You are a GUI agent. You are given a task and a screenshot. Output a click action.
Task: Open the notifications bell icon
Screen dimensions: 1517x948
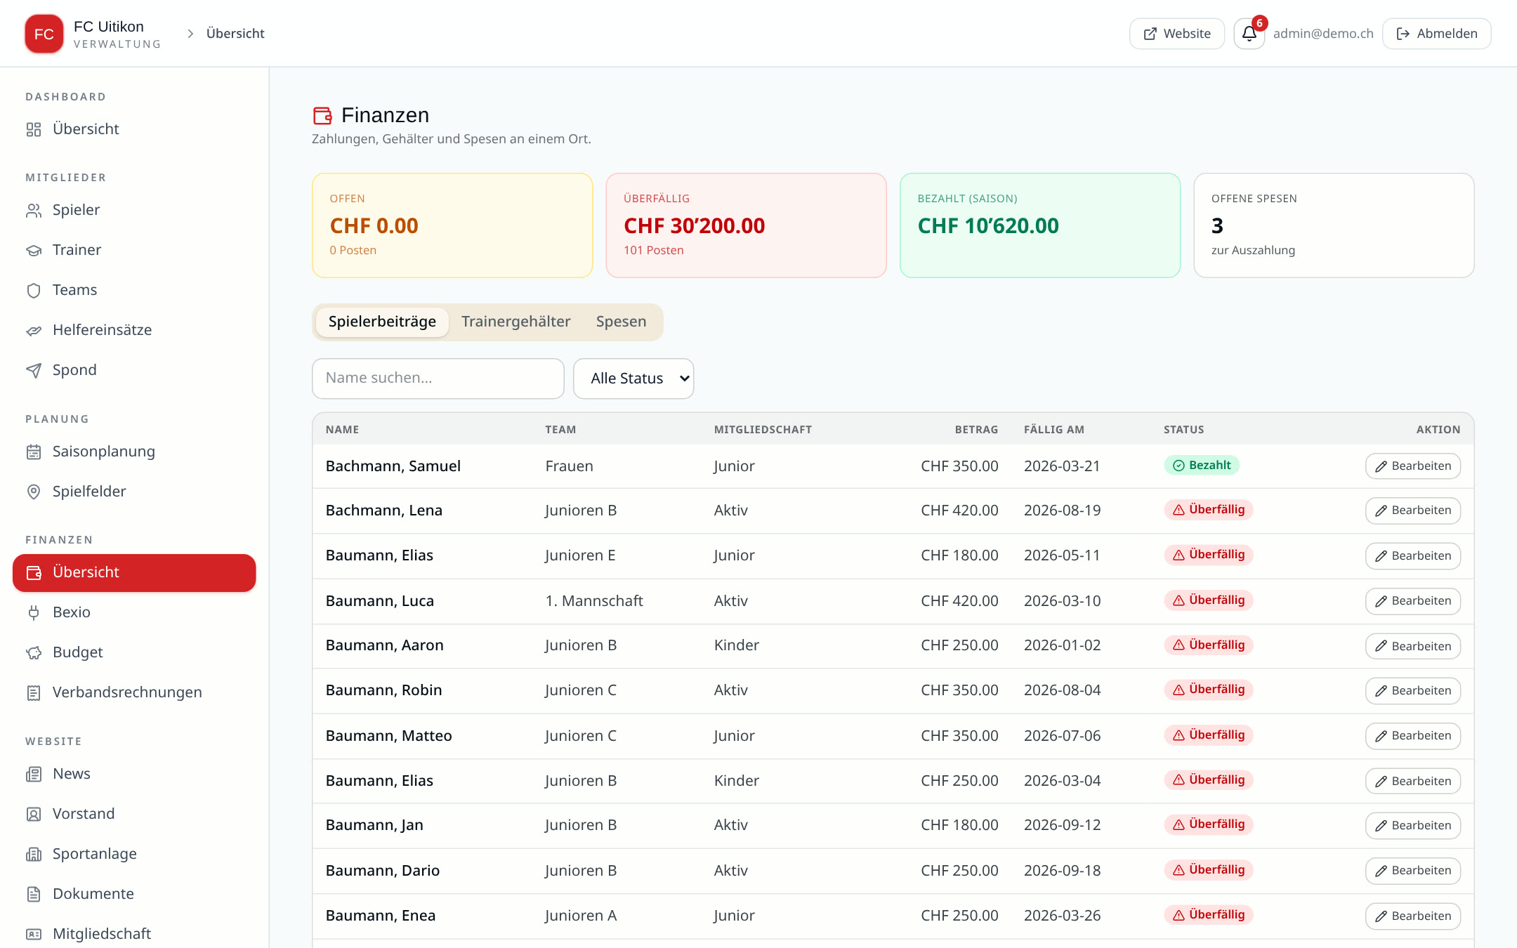tap(1249, 34)
